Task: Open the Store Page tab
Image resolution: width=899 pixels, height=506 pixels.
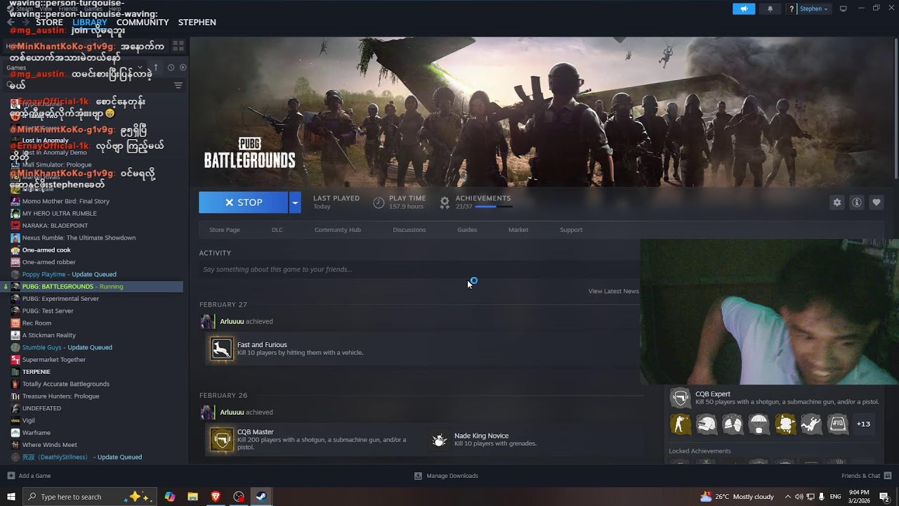Action: pyautogui.click(x=224, y=230)
